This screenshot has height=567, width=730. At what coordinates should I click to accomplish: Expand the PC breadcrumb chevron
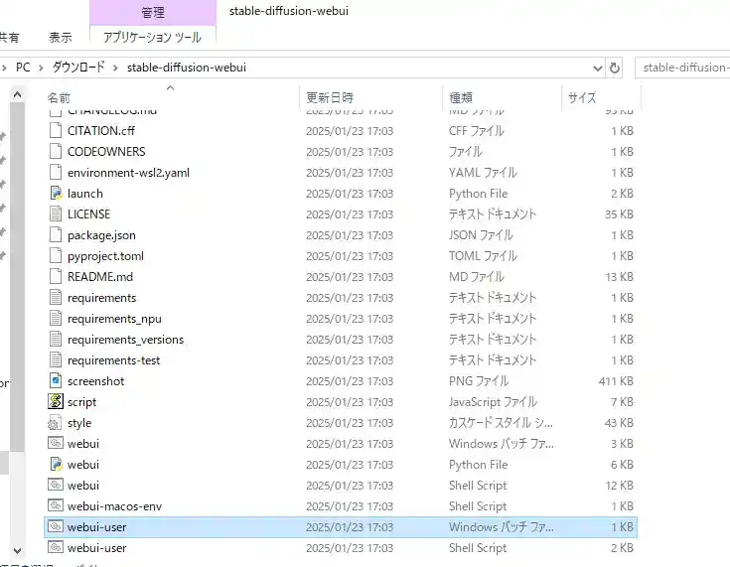(x=41, y=68)
